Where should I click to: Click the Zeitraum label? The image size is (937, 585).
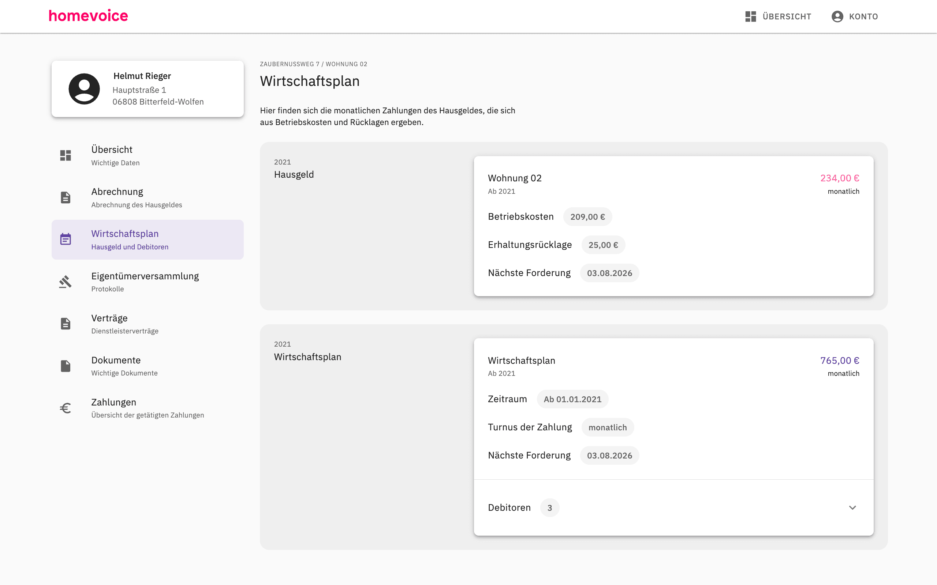[507, 399]
